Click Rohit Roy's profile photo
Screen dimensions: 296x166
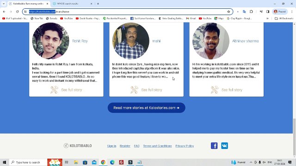point(50,41)
